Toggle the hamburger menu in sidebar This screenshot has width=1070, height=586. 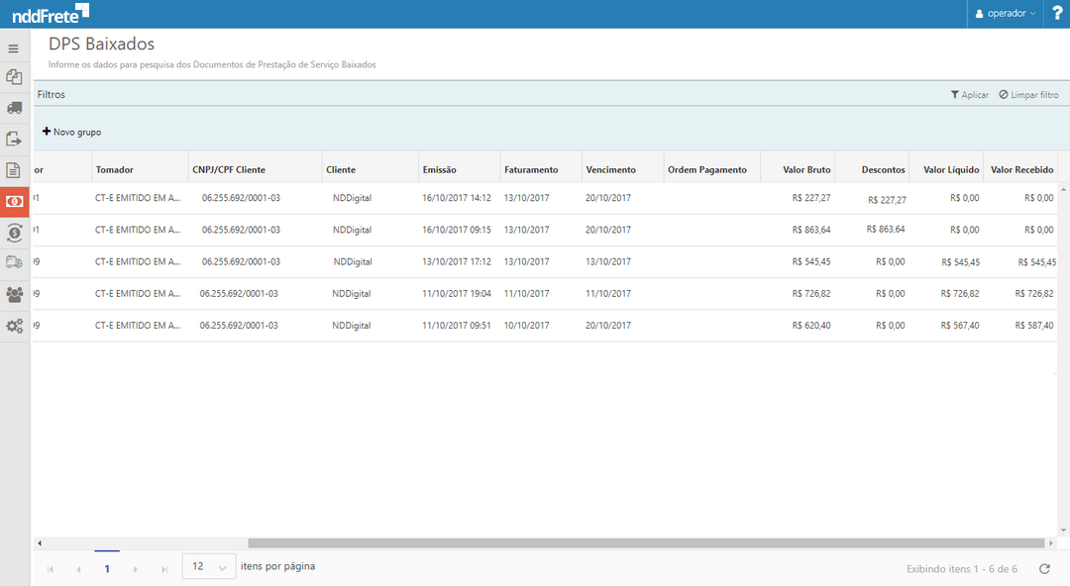click(x=14, y=49)
